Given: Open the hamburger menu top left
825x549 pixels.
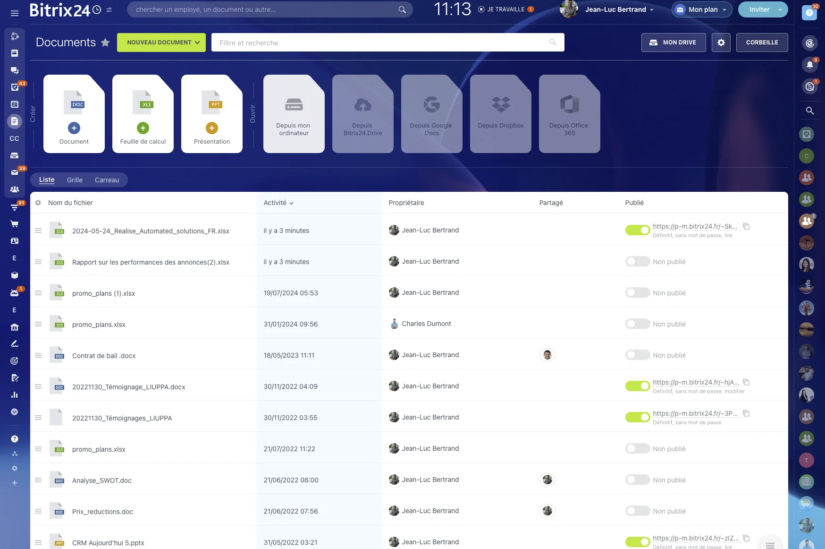Looking at the screenshot, I should [15, 13].
